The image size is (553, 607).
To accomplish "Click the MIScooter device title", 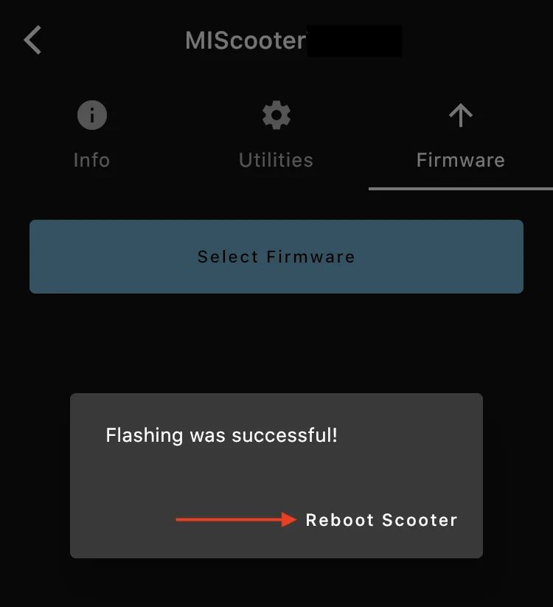I will (x=245, y=40).
